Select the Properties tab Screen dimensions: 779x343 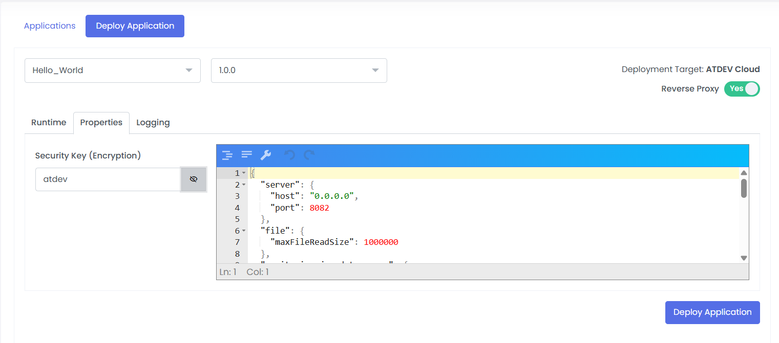101,123
